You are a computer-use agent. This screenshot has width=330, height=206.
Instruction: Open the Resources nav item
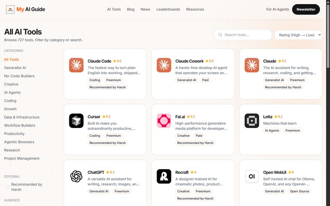195,9
